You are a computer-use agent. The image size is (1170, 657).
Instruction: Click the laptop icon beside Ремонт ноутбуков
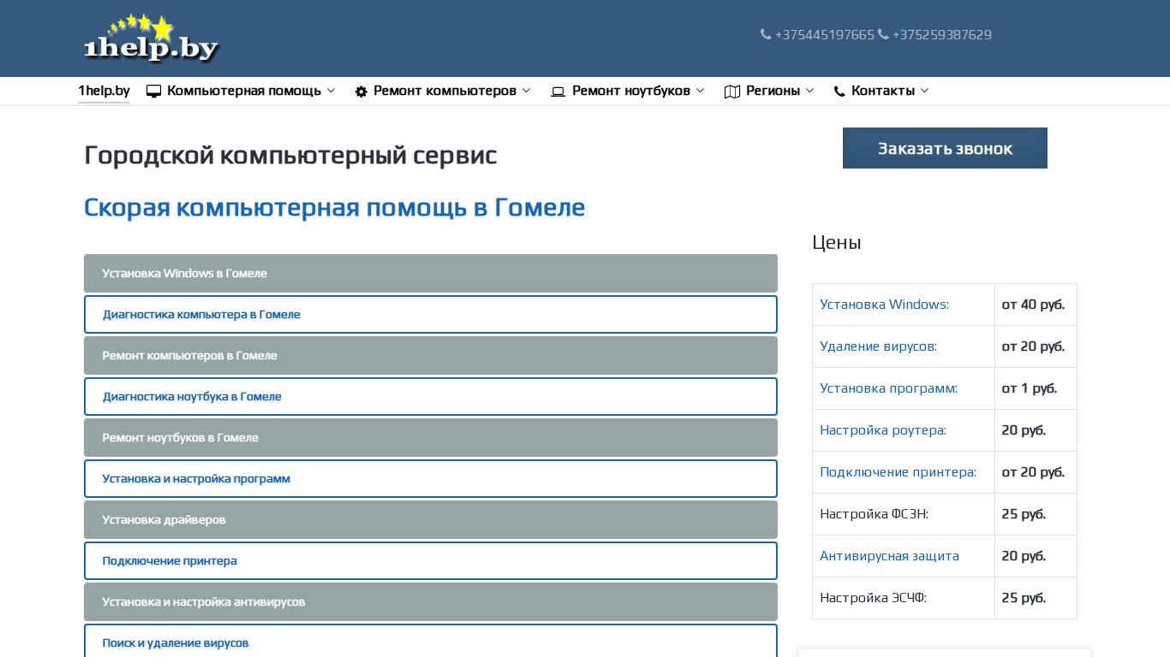pos(558,92)
